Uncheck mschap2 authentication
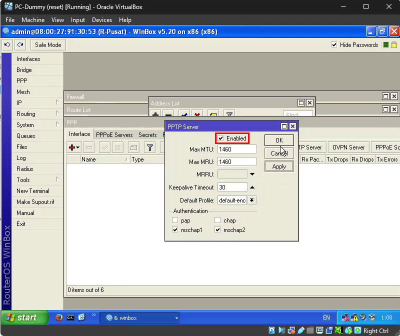 click(x=217, y=229)
